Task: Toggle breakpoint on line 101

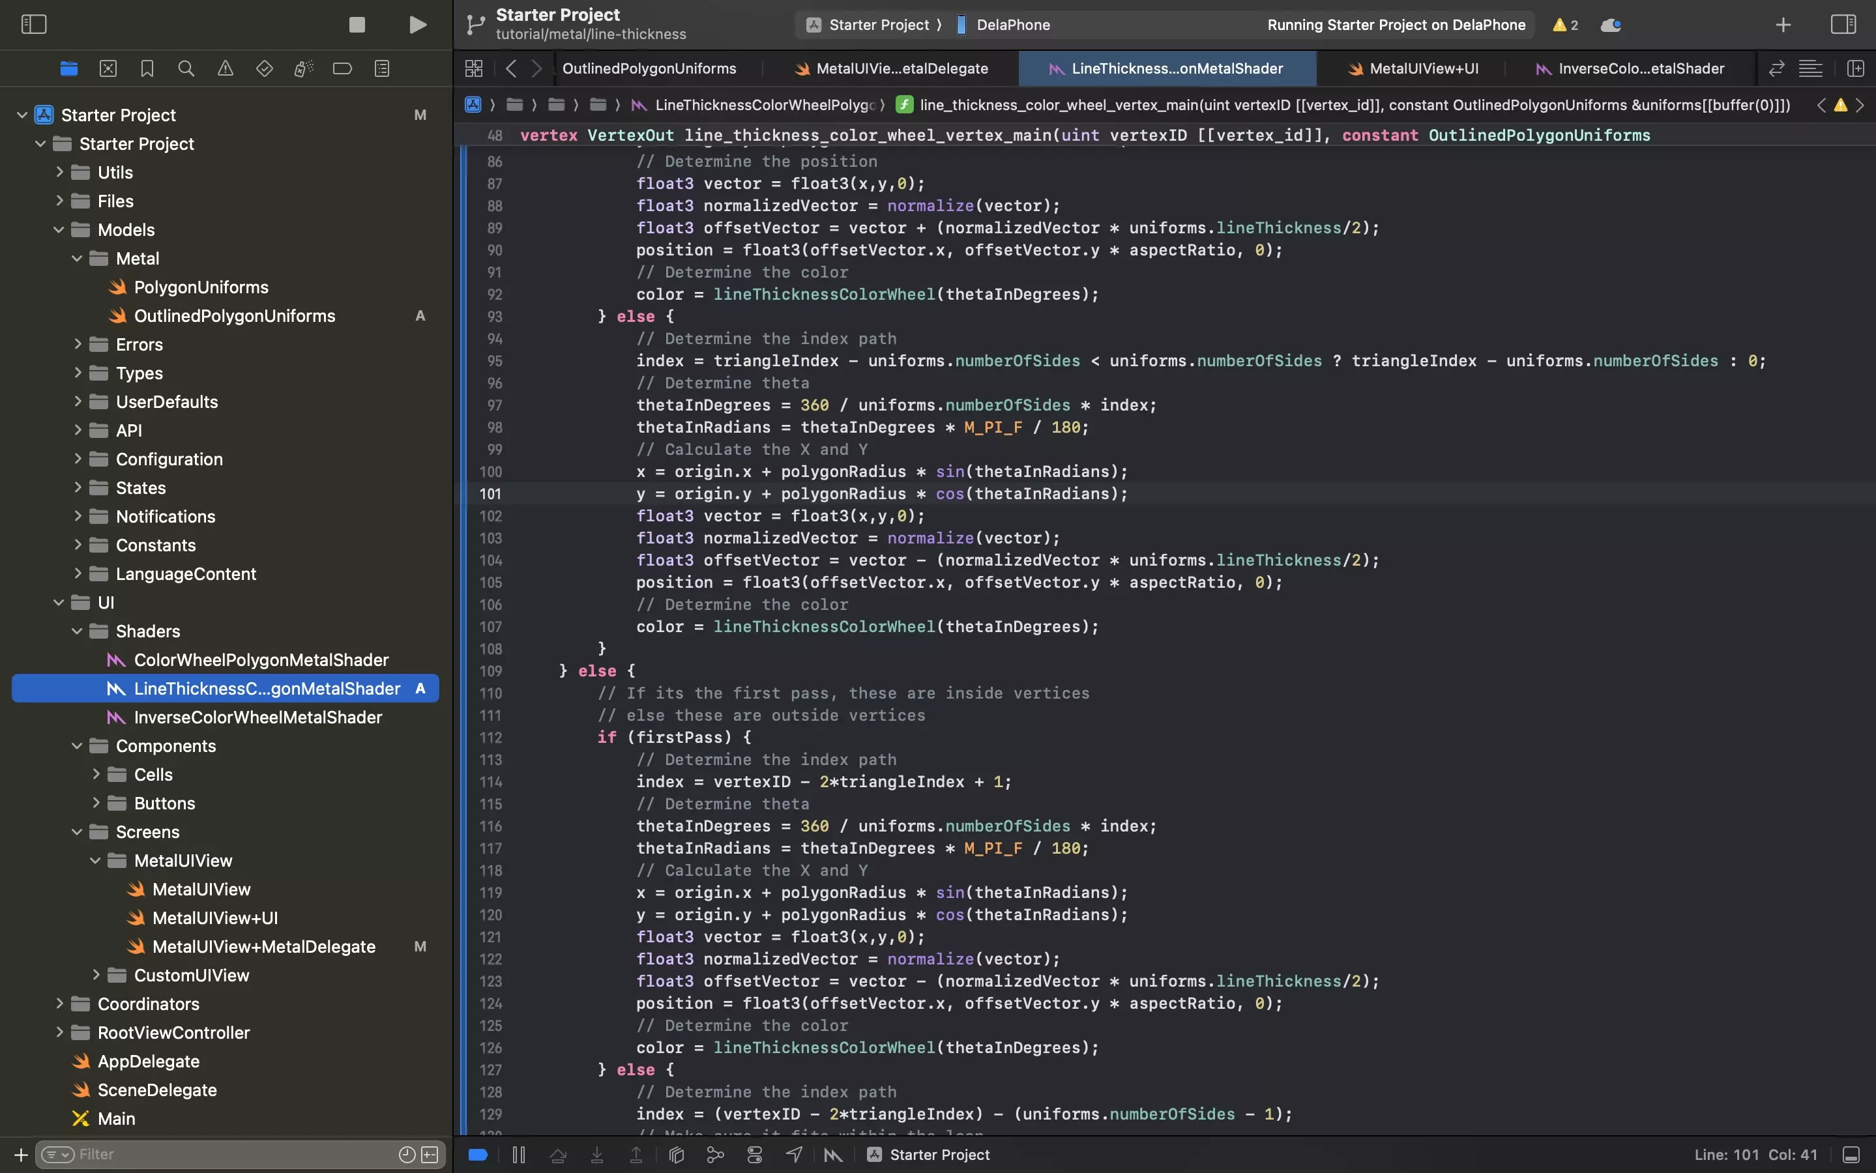Action: pos(490,493)
